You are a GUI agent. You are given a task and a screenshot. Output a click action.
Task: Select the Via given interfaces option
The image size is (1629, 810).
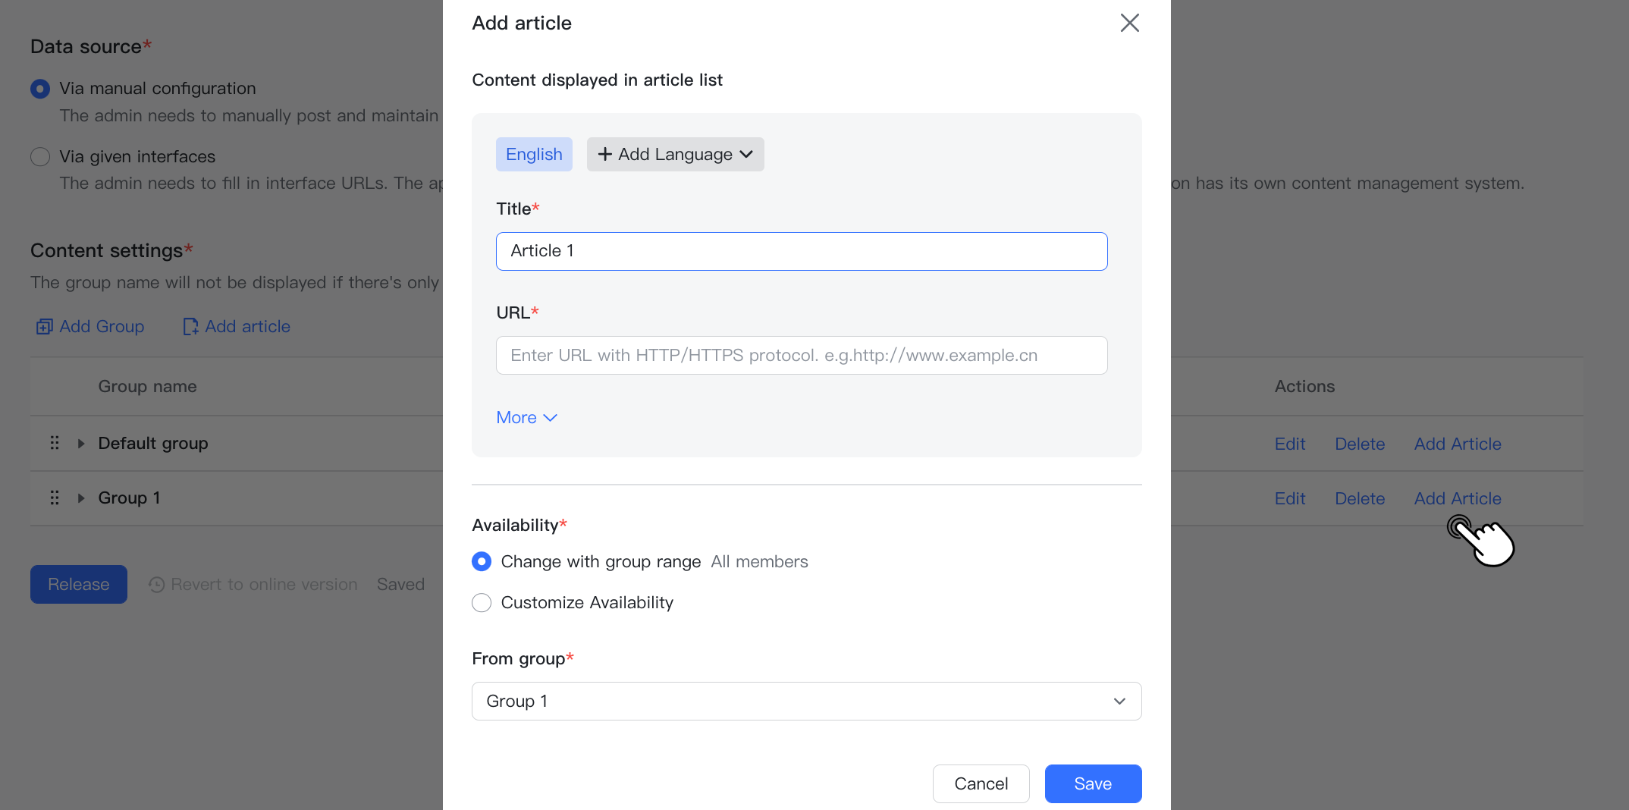[39, 156]
